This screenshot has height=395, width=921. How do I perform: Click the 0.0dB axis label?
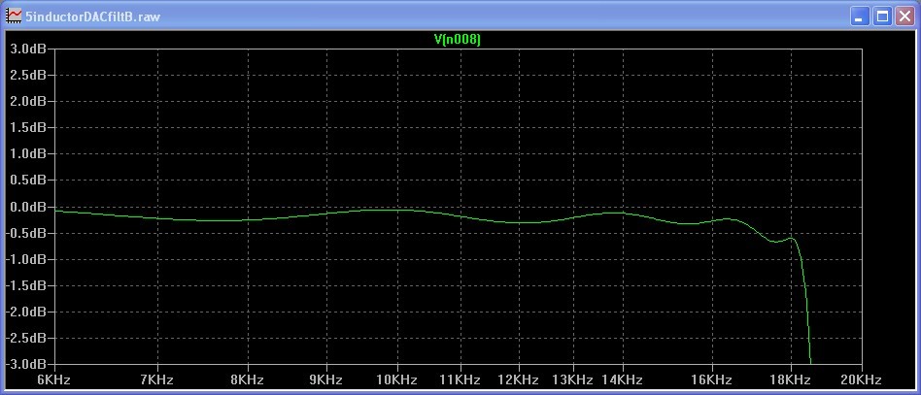click(x=27, y=207)
